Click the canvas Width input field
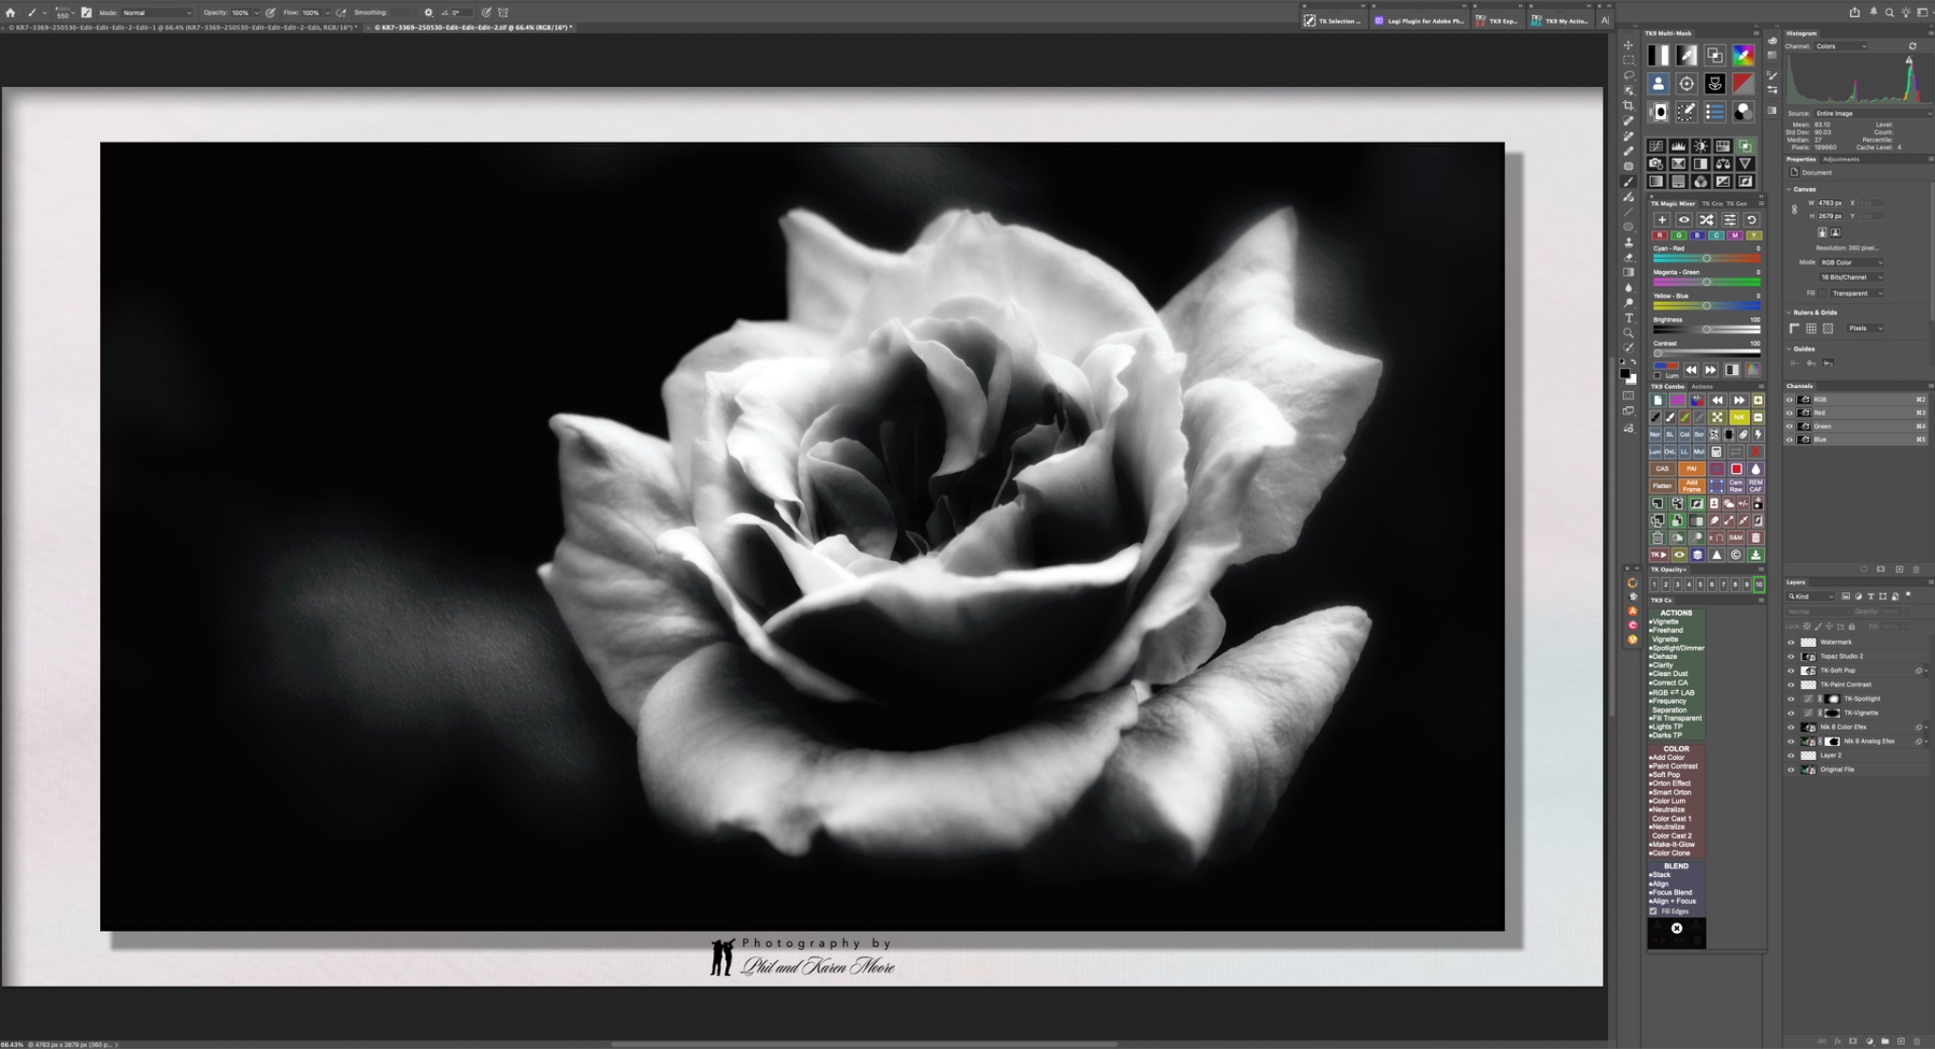Screen dimensions: 1935x1049 (x=1830, y=203)
